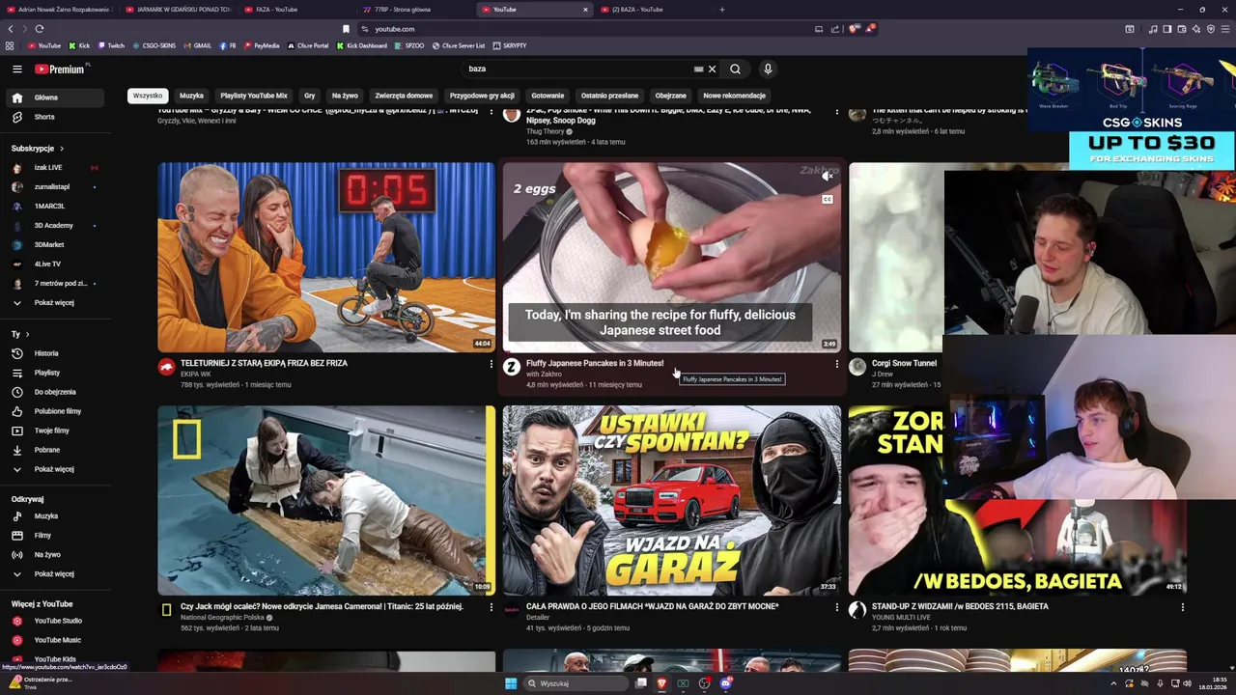
Task: Open Do obejrzenia watch later list
Action: click(53, 392)
